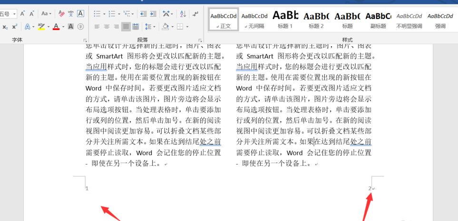Apply 正文 style

tap(224, 19)
